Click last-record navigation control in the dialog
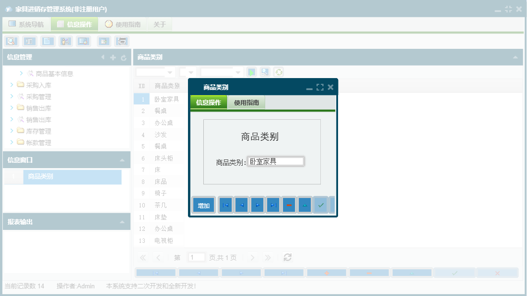The image size is (527, 296). (273, 205)
